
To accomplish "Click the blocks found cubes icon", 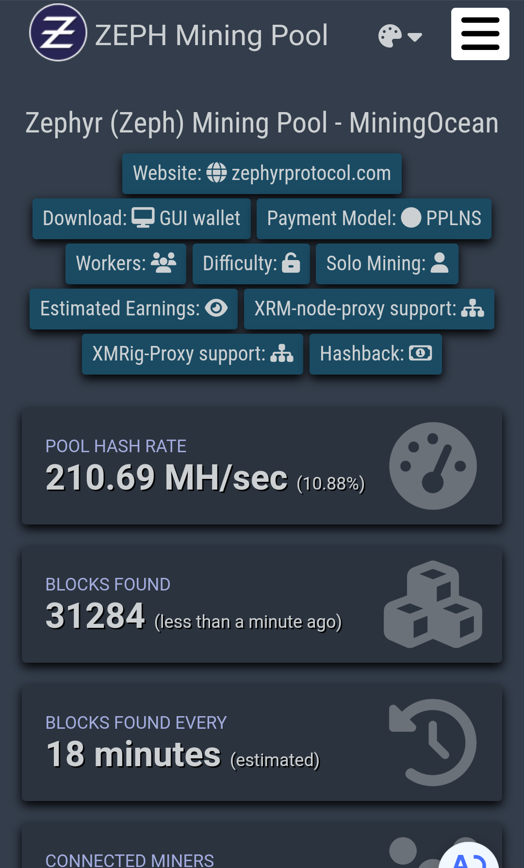I will 433,605.
